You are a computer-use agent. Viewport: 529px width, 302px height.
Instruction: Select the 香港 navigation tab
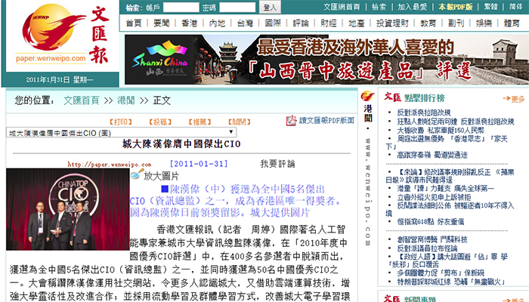click(190, 23)
